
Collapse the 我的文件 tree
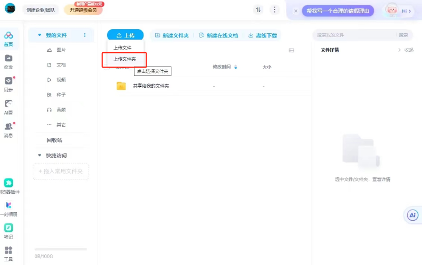[x=40, y=35]
